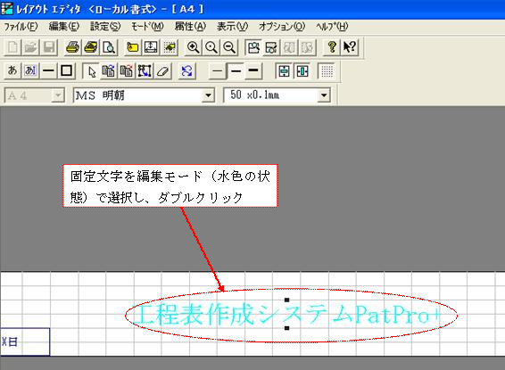The width and height of the screenshot is (505, 370).
Task: Choose the thin line width button
Action: (x=218, y=70)
